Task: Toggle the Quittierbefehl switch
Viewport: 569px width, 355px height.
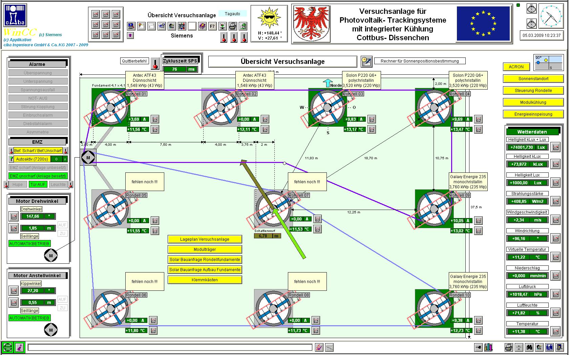Action: pyautogui.click(x=155, y=63)
